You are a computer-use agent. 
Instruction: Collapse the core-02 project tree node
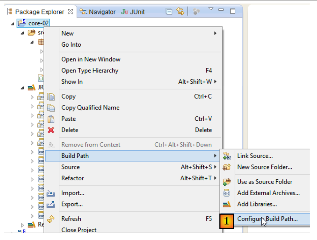[13, 24]
